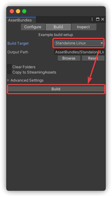
Task: Maximize the AssetBundles panel with the square icon
Action: [98, 19]
